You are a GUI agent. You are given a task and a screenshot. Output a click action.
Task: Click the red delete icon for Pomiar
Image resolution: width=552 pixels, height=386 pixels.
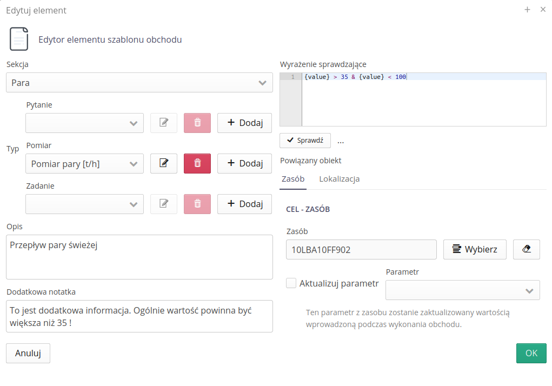[x=197, y=163]
